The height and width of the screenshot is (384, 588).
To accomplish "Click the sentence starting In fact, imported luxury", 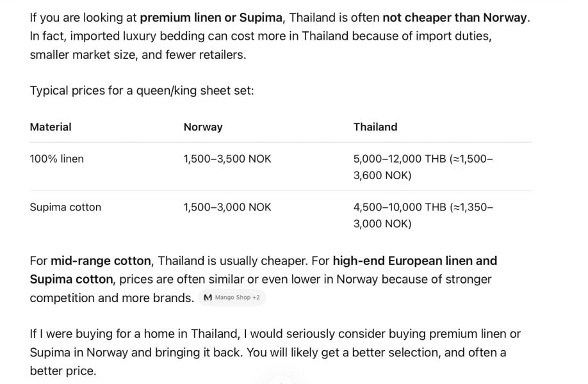I will coord(261,45).
